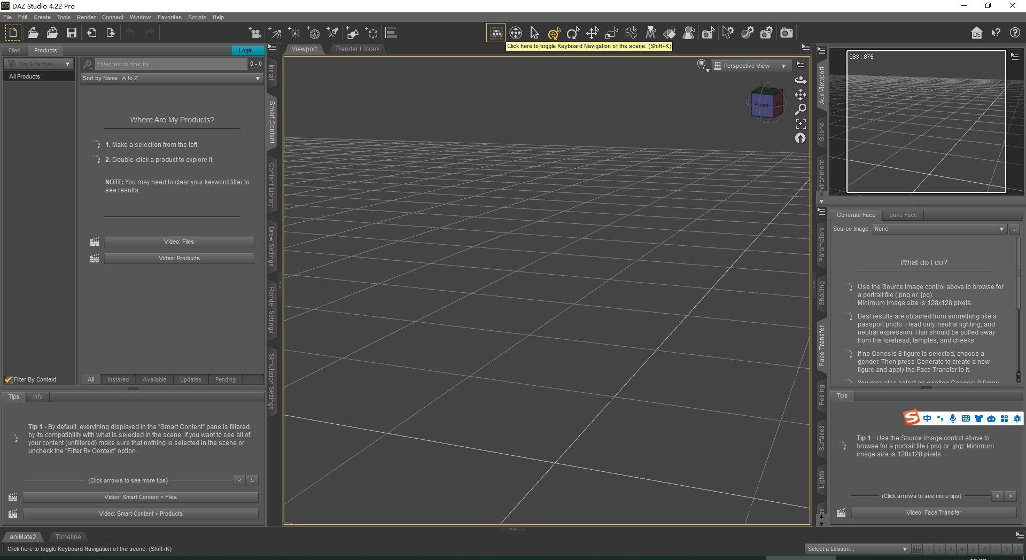
Task: Select the Rotate tool in the toolbar
Action: (x=573, y=33)
